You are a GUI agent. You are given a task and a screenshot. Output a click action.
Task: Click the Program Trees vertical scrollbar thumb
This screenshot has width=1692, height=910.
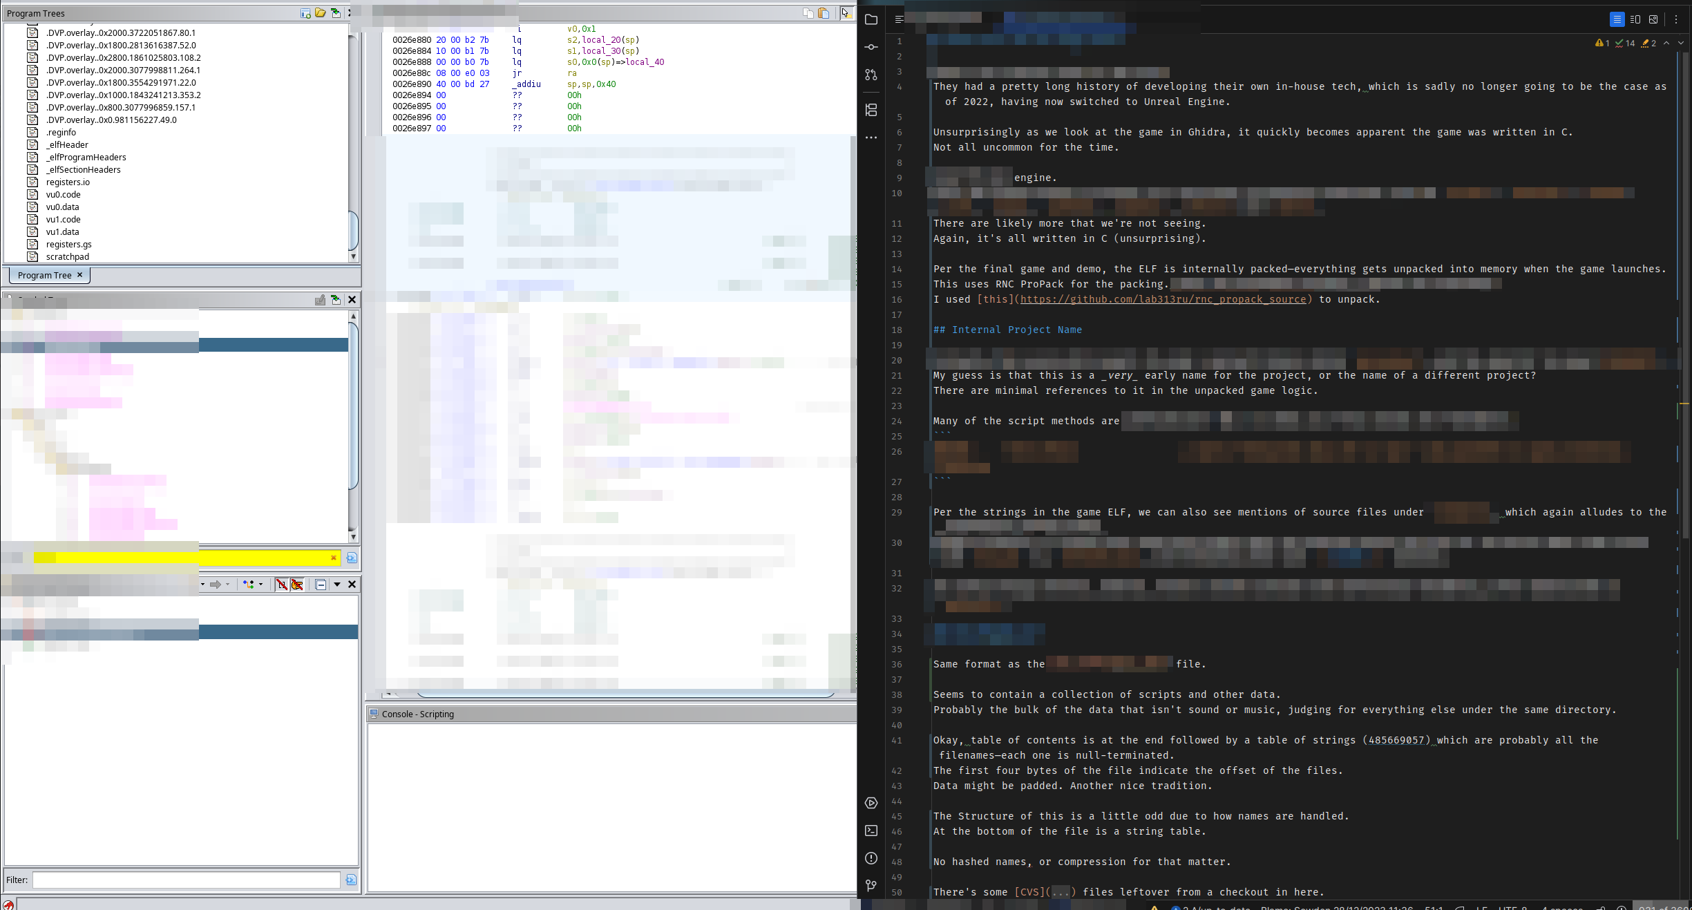pyautogui.click(x=353, y=231)
